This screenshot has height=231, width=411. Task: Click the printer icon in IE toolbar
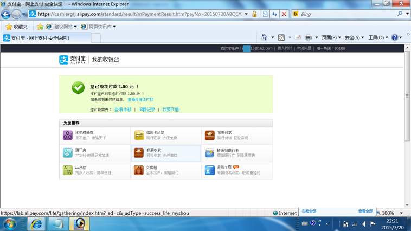[x=308, y=37]
